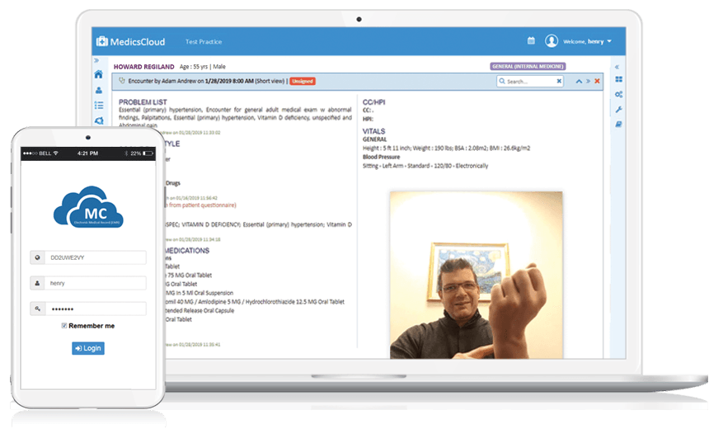Click the encounter Search input field
Image resolution: width=709 pixels, height=429 pixels.
pyautogui.click(x=528, y=82)
